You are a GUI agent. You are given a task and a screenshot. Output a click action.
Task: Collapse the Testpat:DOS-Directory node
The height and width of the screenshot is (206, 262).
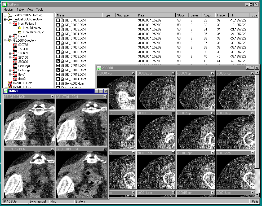coord(5,19)
